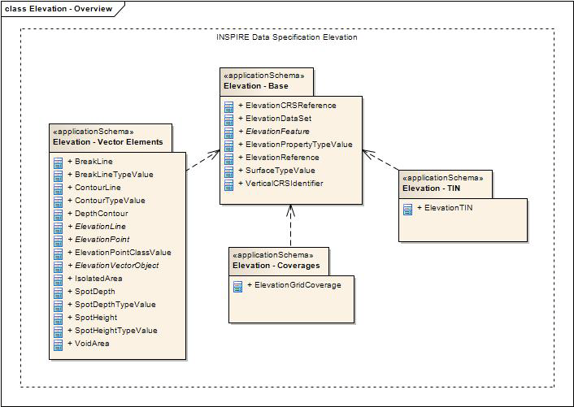Select the 'Elevation - Vector Elements' package header

click(111, 137)
